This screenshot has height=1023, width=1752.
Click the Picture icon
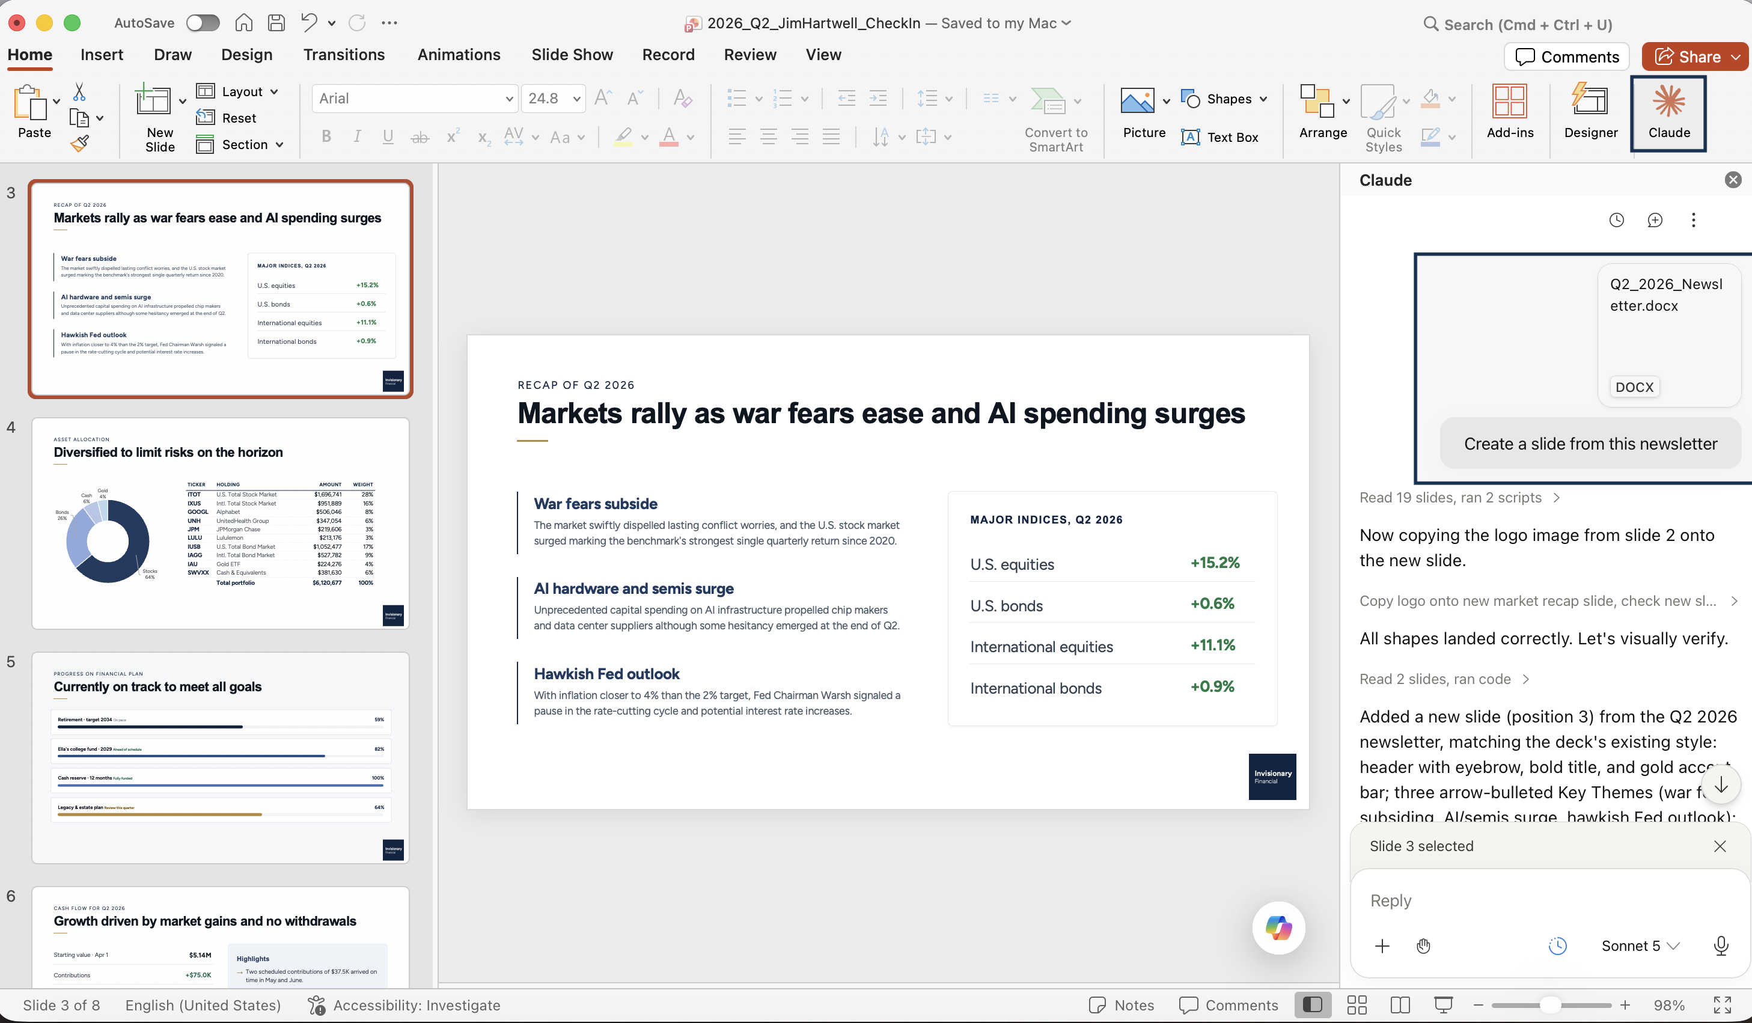(x=1137, y=102)
